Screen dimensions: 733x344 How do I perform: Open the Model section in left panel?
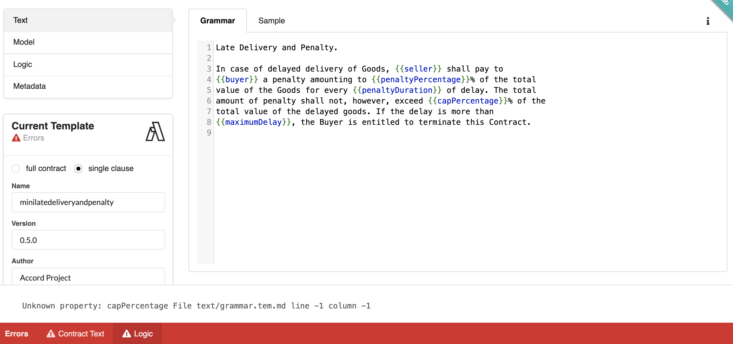pos(88,42)
